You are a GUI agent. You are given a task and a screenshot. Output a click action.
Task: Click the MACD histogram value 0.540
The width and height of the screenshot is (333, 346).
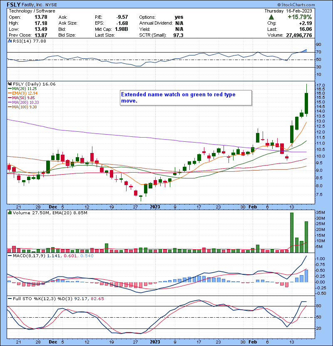click(87, 256)
